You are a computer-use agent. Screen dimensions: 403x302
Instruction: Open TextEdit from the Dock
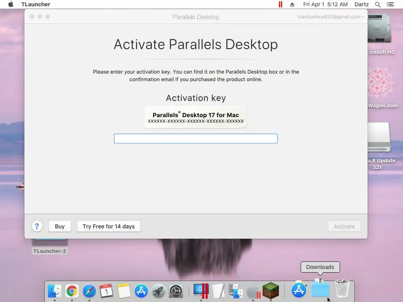pos(218,291)
